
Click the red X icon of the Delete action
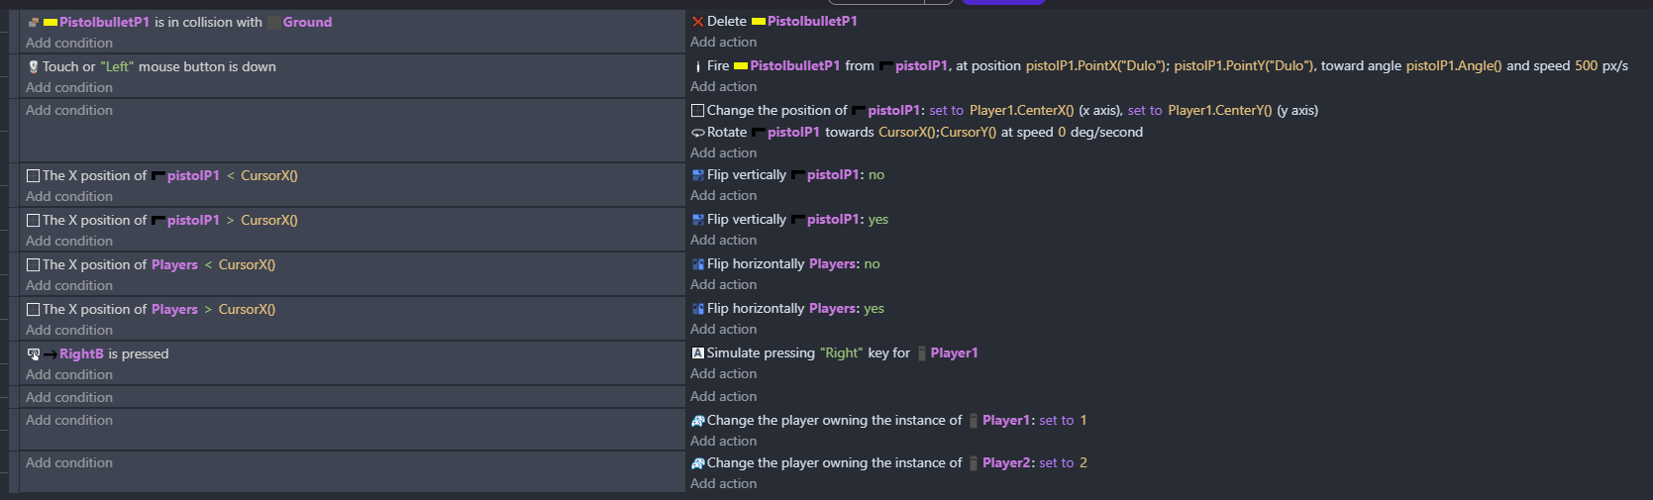697,22
